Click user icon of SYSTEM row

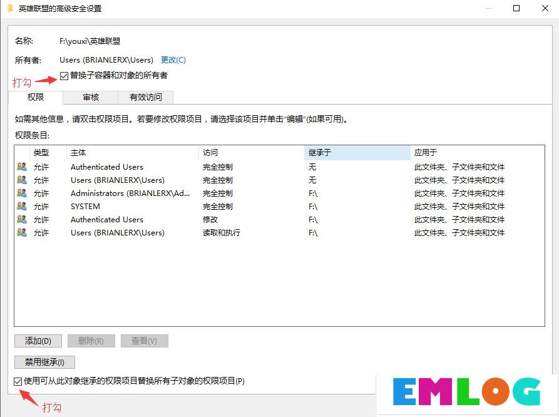pos(22,206)
